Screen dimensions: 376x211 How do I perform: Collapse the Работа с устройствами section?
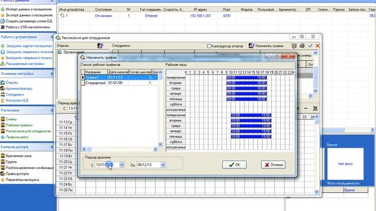(52, 37)
